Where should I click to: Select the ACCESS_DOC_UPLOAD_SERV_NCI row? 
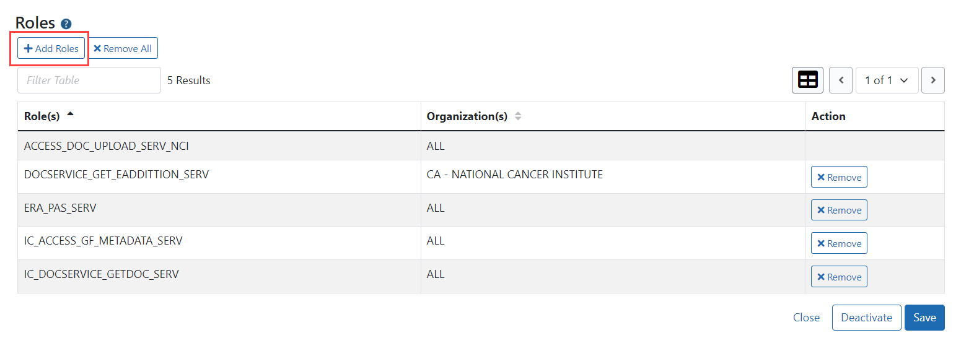pos(481,146)
